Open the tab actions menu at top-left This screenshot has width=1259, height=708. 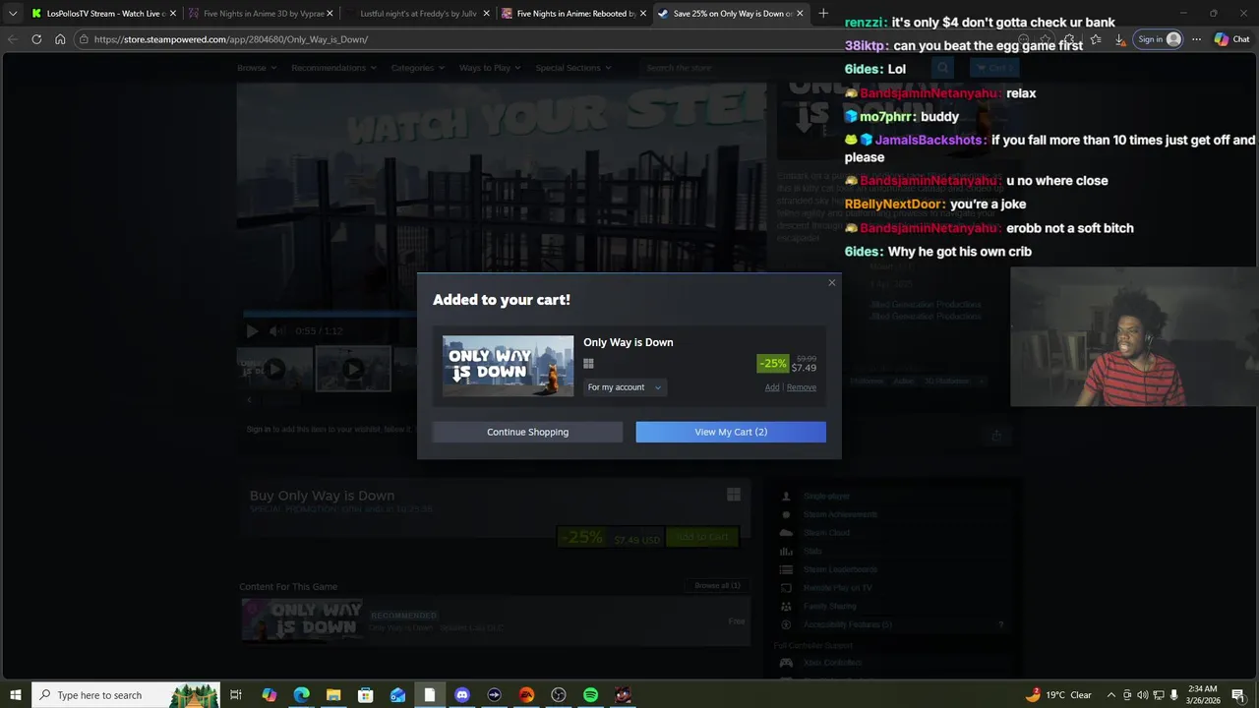click(x=12, y=14)
